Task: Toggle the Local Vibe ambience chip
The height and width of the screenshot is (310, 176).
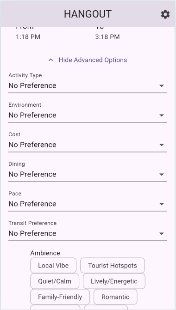Action: click(x=53, y=265)
